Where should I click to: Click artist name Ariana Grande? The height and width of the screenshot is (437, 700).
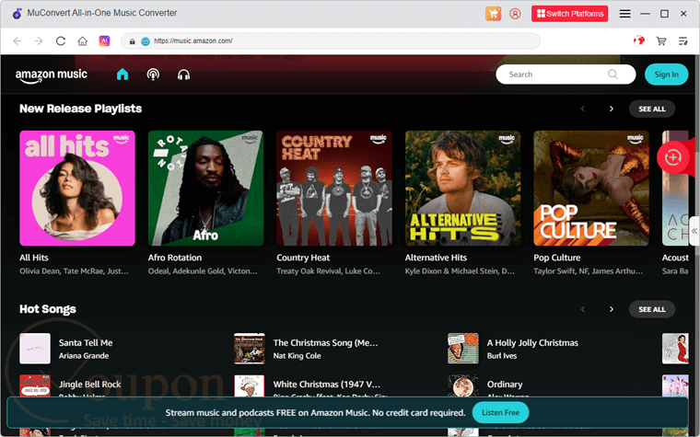tap(84, 356)
